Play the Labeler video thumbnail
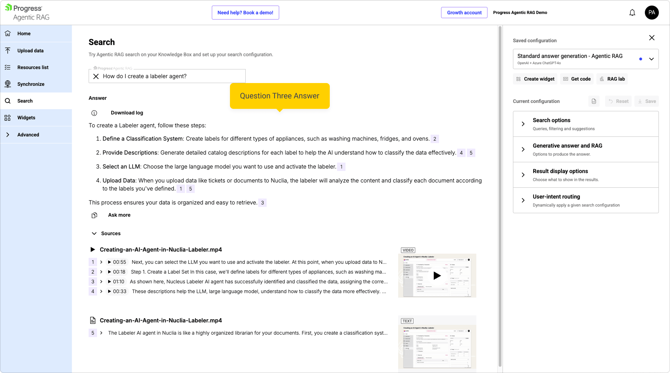 click(437, 276)
